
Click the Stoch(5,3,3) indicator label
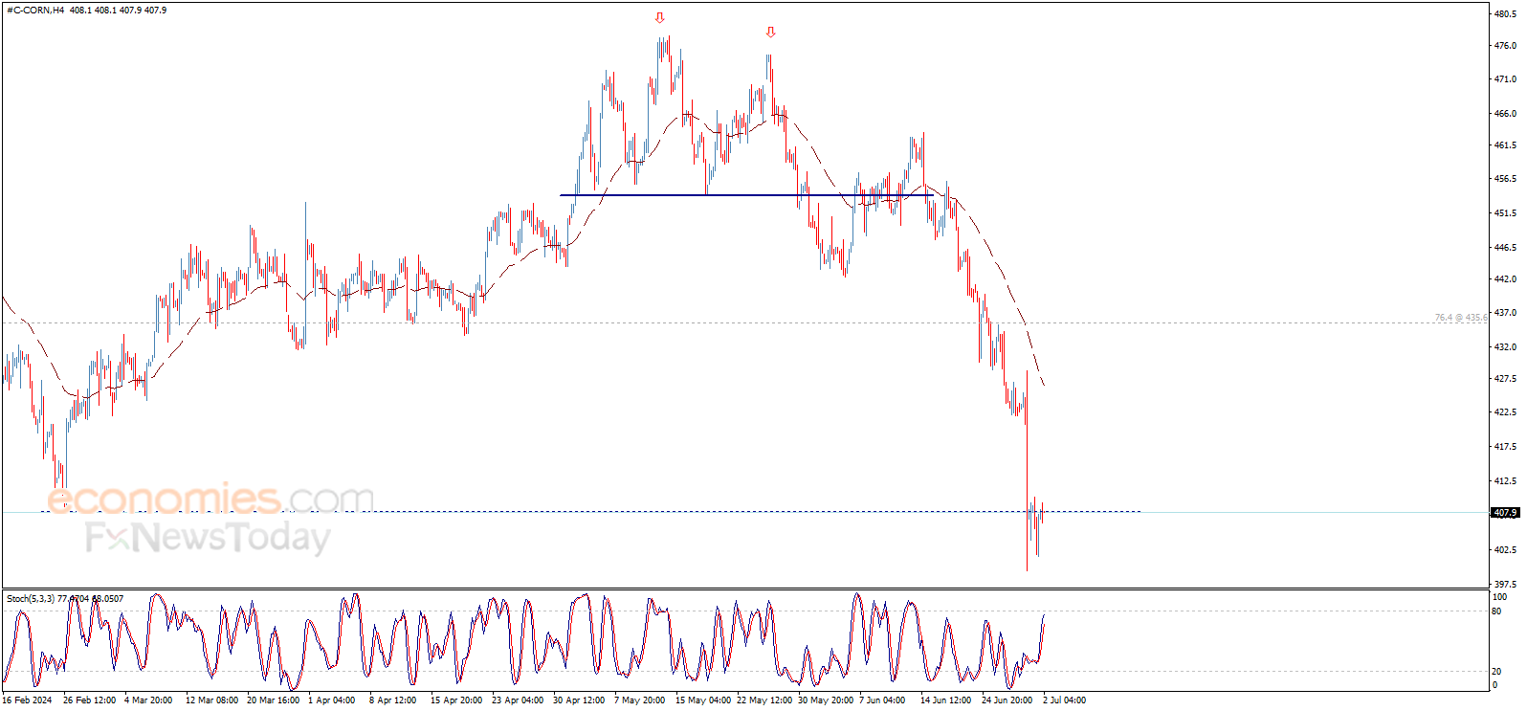31,599
